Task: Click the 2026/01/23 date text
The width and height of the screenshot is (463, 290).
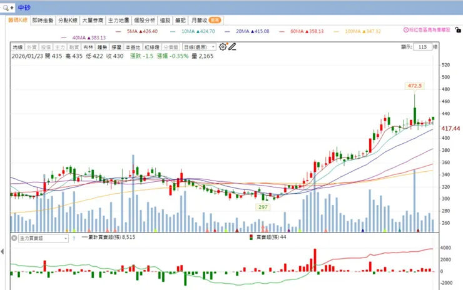Action: [28, 56]
